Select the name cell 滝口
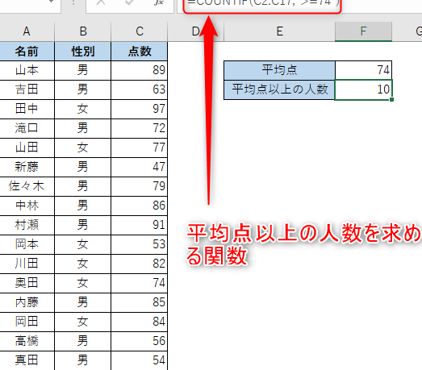Screen dimensions: 422x370 27,128
